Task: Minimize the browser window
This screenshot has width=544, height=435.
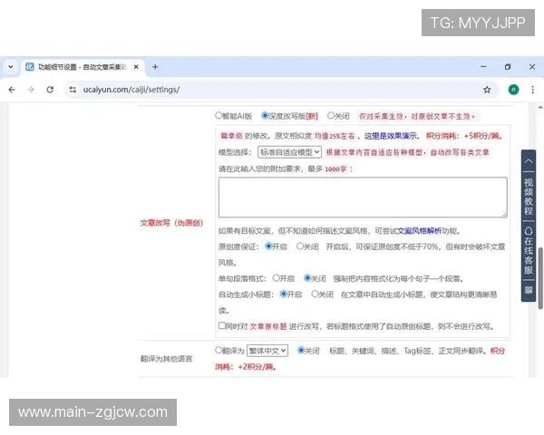Action: click(483, 66)
